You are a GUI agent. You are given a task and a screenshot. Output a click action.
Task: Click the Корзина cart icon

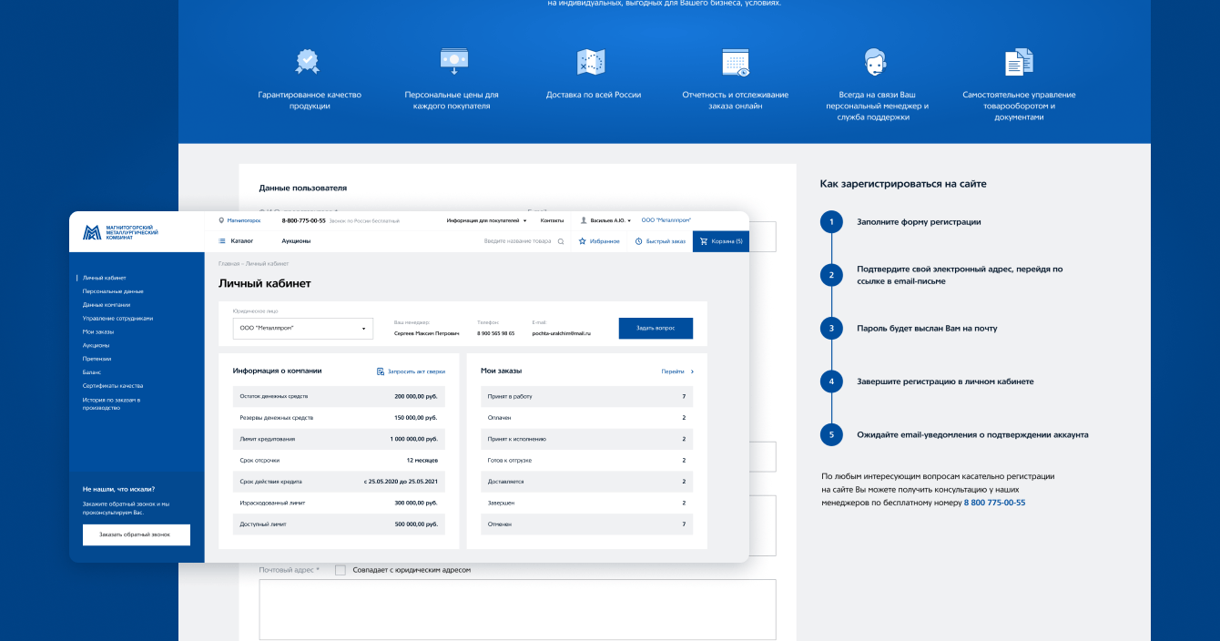(704, 241)
